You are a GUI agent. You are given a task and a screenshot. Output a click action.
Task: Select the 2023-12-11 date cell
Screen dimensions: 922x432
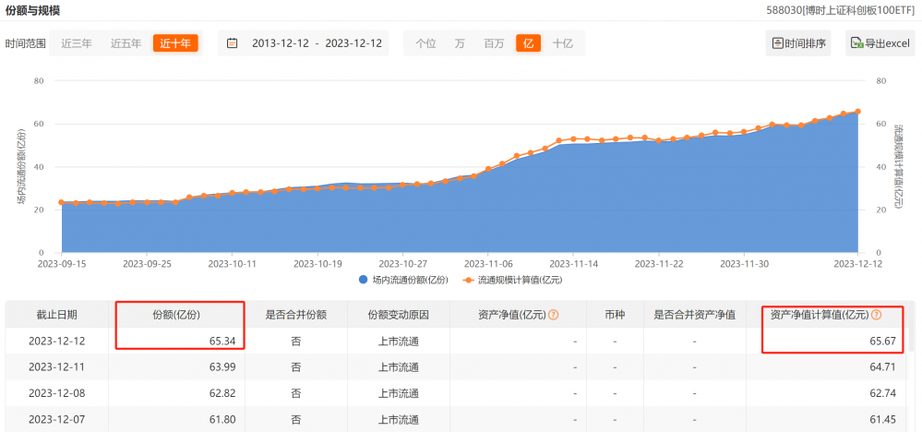coord(56,367)
